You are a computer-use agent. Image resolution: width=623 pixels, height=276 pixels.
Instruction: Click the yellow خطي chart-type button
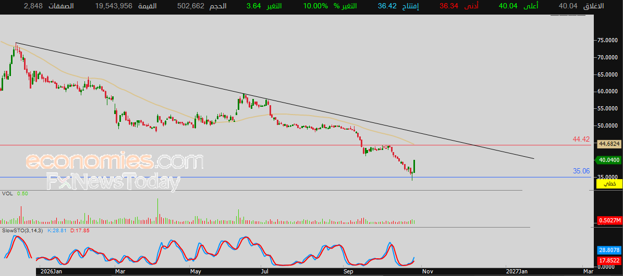click(x=609, y=184)
